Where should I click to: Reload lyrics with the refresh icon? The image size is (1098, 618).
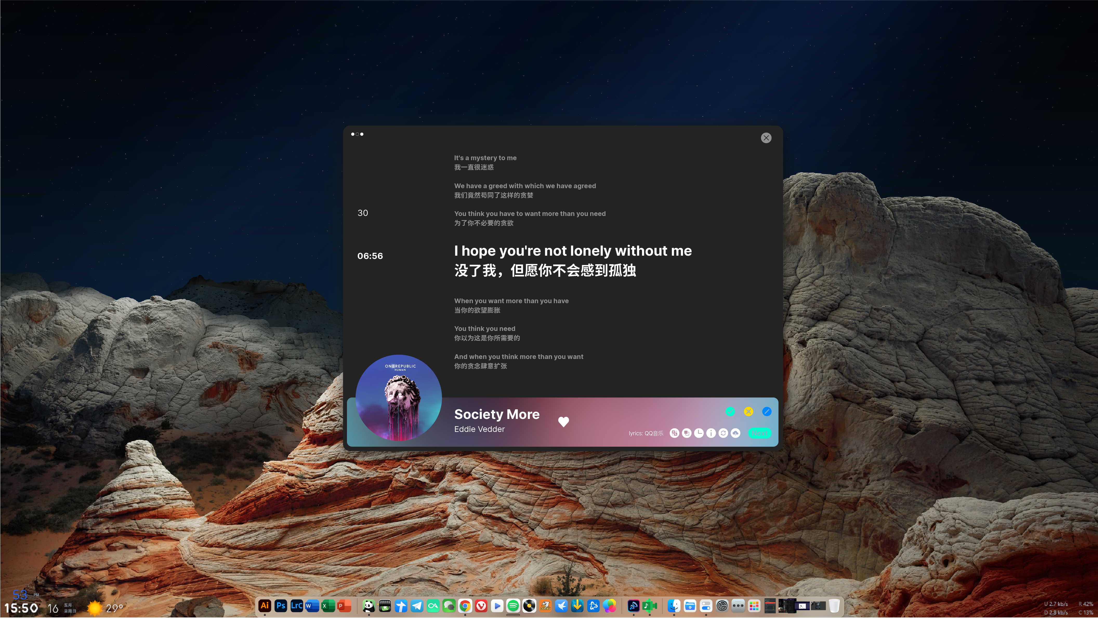click(x=723, y=433)
